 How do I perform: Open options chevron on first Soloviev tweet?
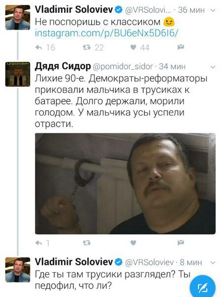[213, 10]
